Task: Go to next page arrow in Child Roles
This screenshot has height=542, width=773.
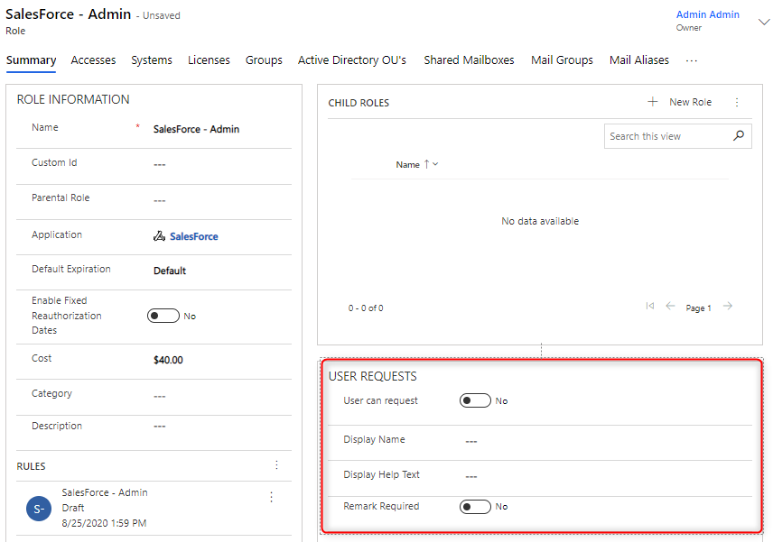Action: tap(728, 307)
